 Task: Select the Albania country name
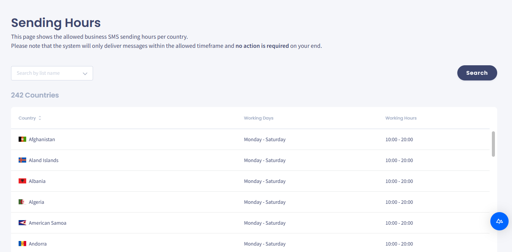(37, 181)
